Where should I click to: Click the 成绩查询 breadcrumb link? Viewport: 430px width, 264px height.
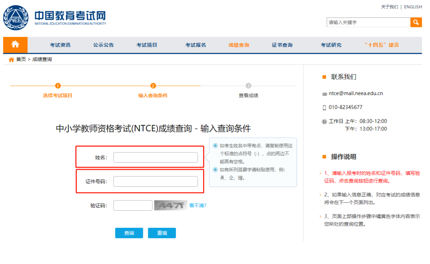coord(42,59)
